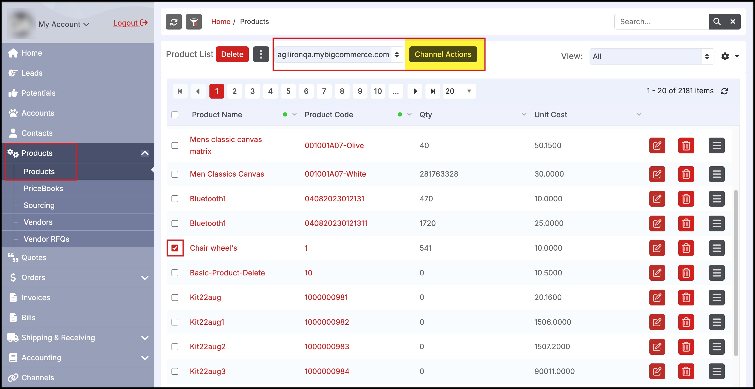
Task: Click the Channel Actions button
Action: [x=443, y=54]
